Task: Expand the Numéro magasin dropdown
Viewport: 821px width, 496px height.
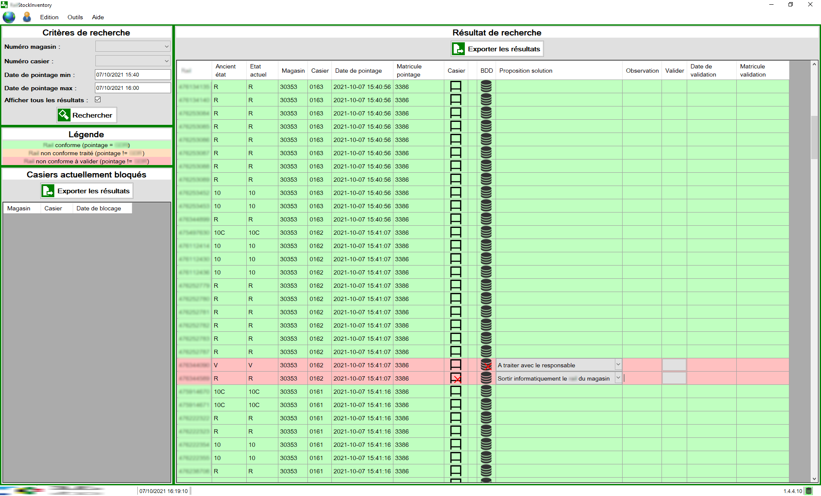Action: [x=166, y=47]
